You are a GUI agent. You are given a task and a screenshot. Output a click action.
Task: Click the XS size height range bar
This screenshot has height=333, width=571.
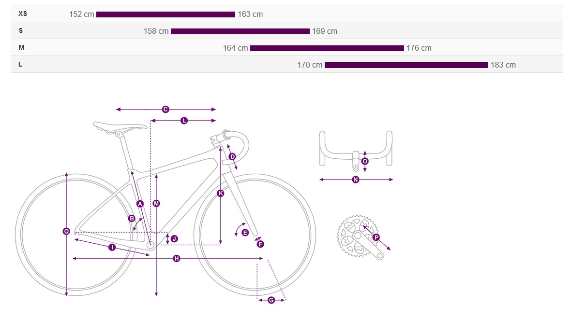click(x=165, y=14)
